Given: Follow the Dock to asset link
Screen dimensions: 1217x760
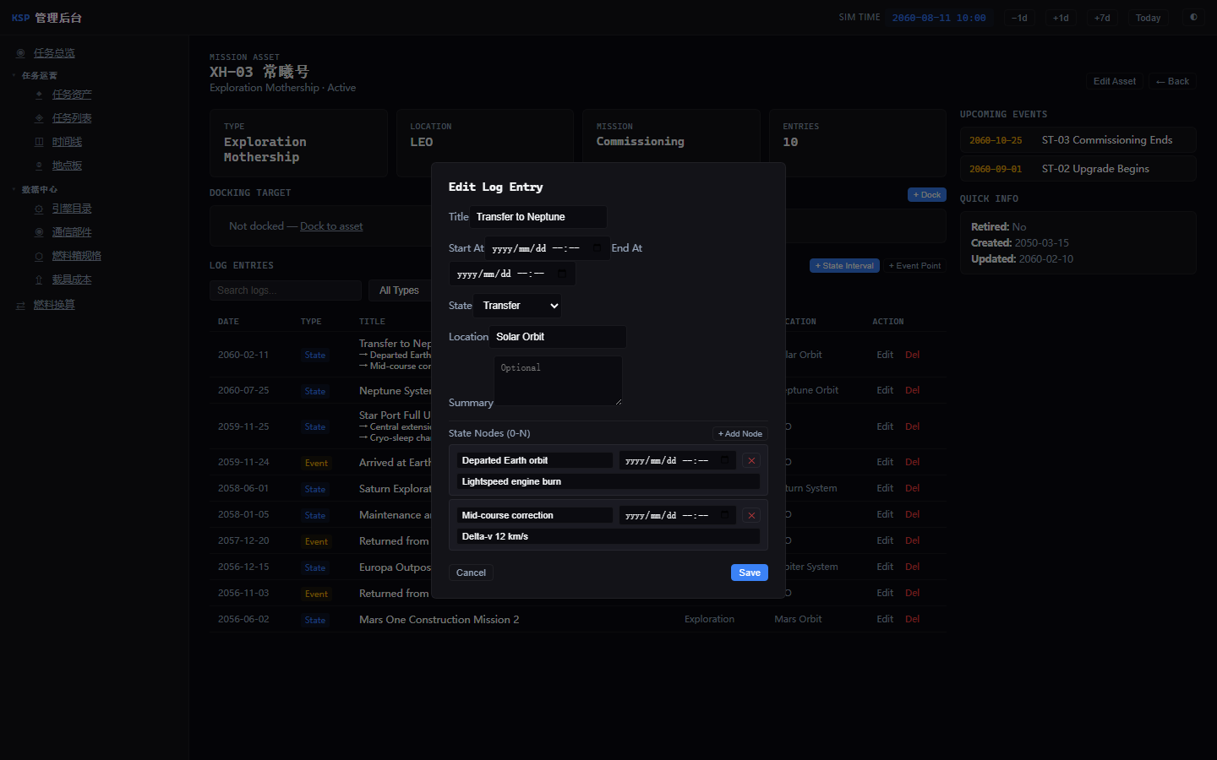Looking at the screenshot, I should (x=331, y=226).
